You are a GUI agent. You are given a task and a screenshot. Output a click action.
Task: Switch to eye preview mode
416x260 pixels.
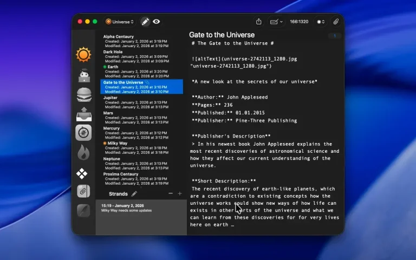pos(156,22)
